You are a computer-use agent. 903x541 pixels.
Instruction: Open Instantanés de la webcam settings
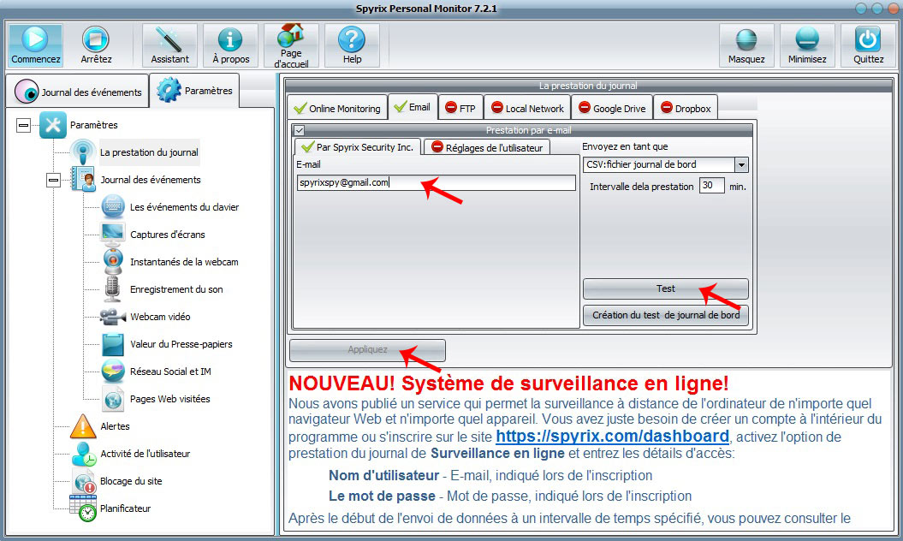184,262
